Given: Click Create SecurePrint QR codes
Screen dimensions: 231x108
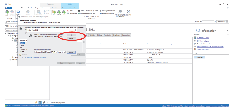Looking at the screenshot, I should (x=88, y=11).
